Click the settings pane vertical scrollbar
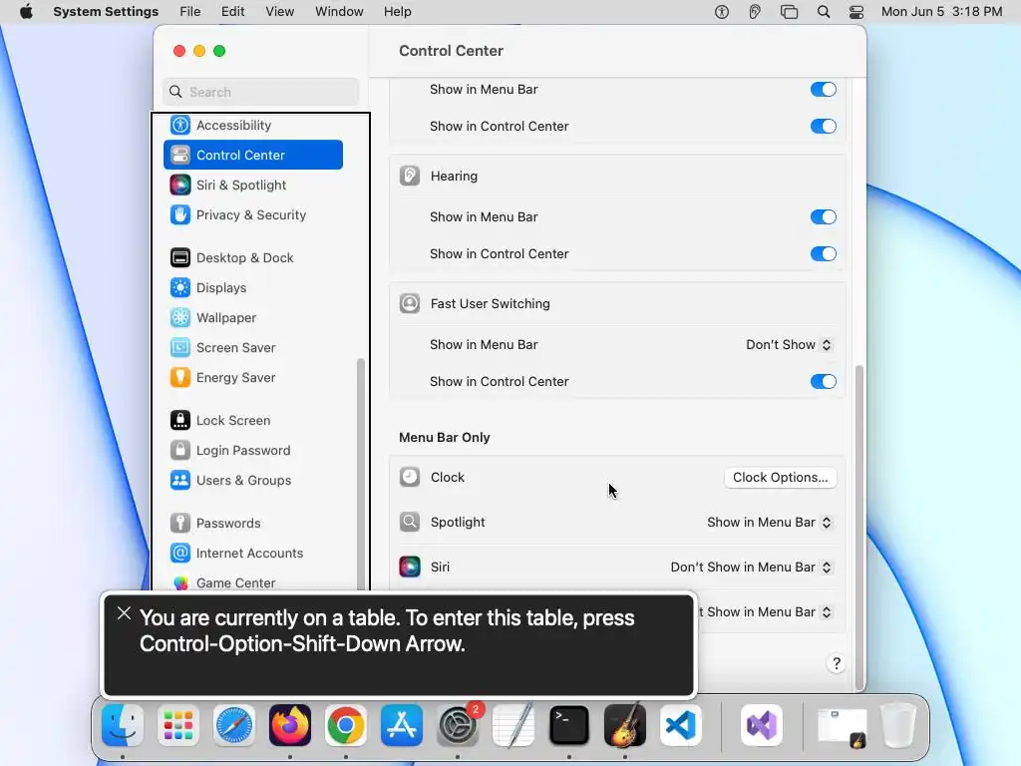The height and width of the screenshot is (766, 1021). (859, 527)
